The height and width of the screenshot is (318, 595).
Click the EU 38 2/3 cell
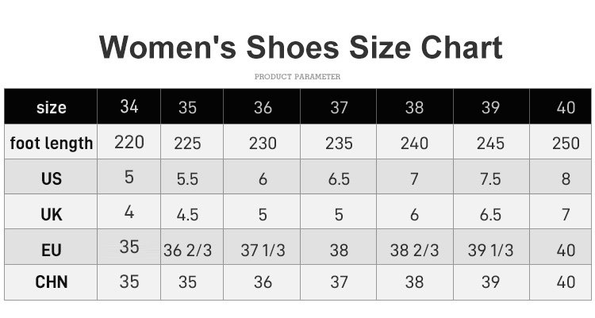click(414, 251)
